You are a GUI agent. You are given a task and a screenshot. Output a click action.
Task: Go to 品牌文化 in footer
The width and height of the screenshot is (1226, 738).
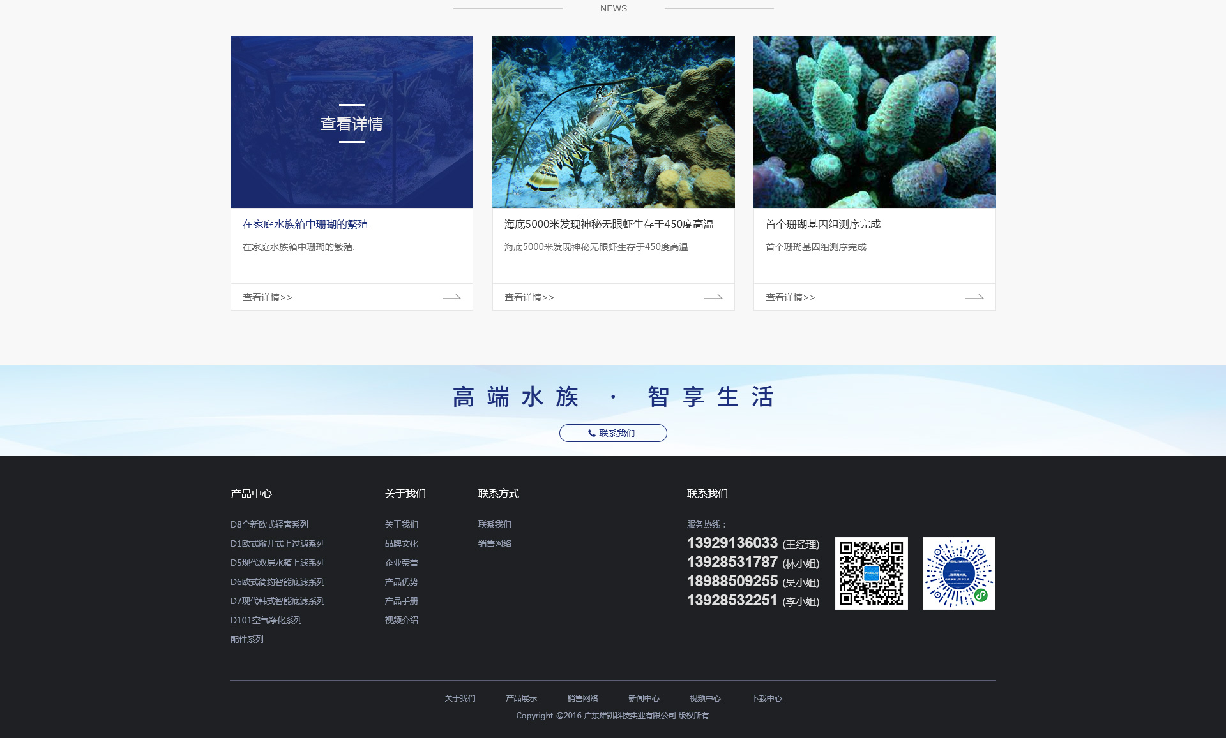click(402, 543)
